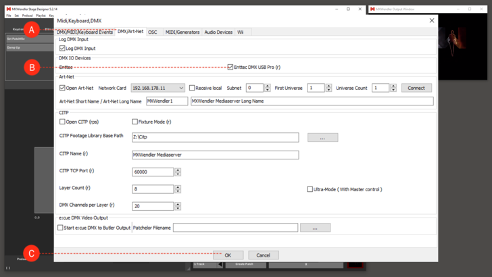492x277 pixels.
Task: Click the MXWendler Output Window title icon
Action: (x=372, y=9)
